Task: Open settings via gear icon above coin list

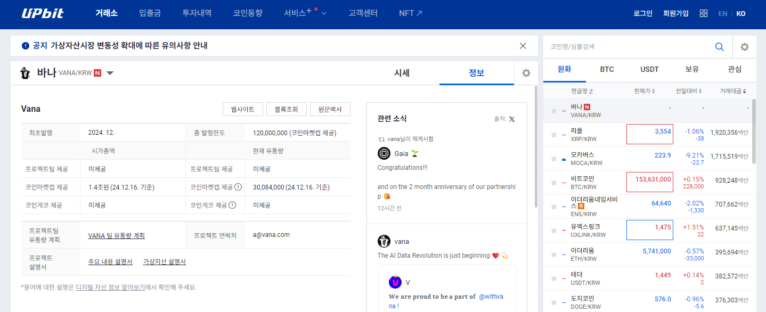Action: click(x=744, y=47)
